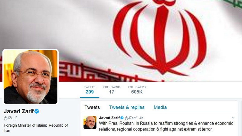Open the tweet options chevron menu

(x=233, y=118)
